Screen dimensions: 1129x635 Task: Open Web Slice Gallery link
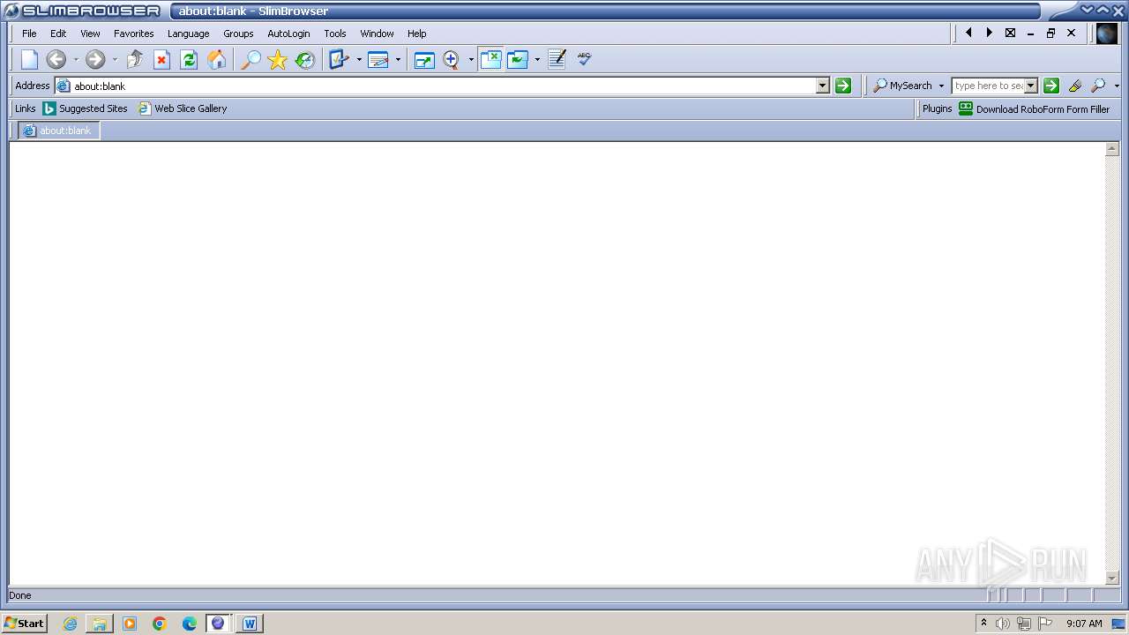tap(183, 108)
